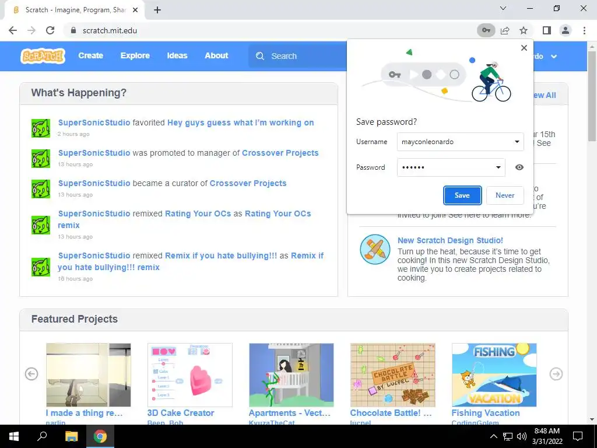Open Windows taskbar search

42,436
